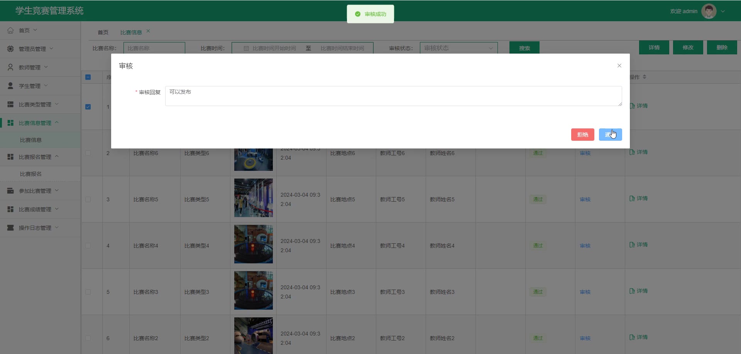
Task: Open 详情 for the 比赛名称6 row
Action: click(639, 152)
